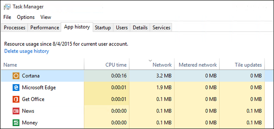
Task: Click News's CPU time 0:00:00
Action: point(119,111)
